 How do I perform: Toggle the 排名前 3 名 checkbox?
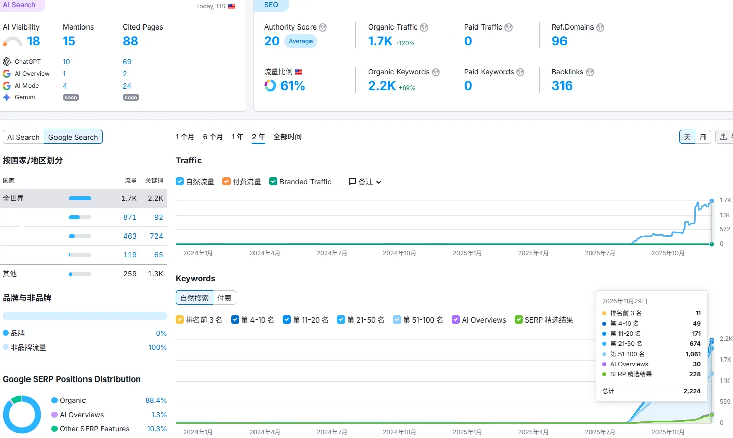click(180, 320)
